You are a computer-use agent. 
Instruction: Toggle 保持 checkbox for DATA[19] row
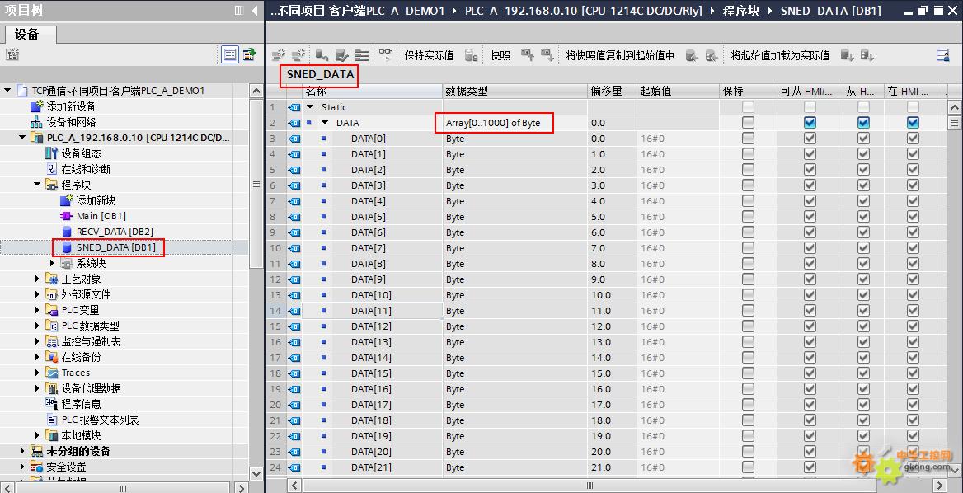coord(748,436)
